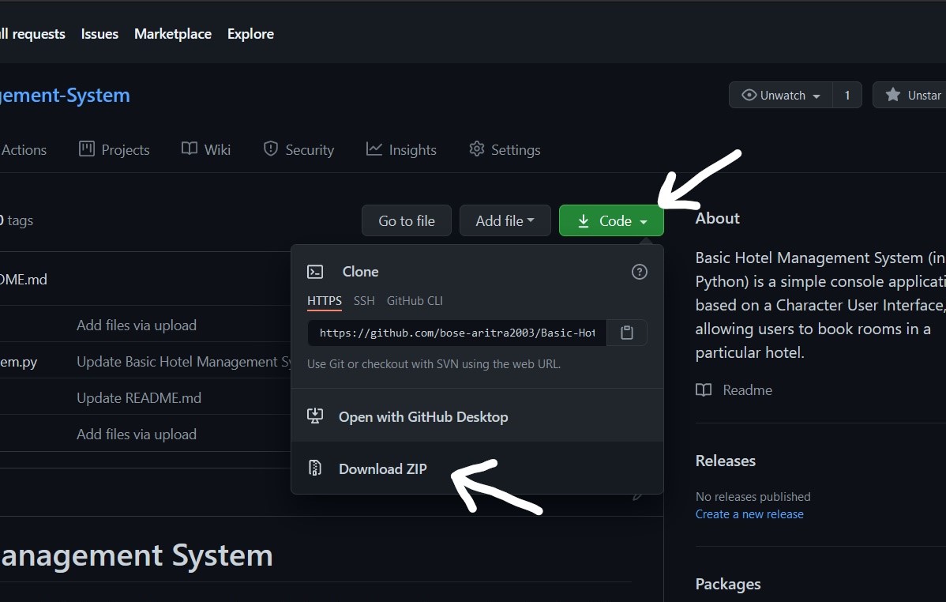Open the Management System .py file entry

(x=19, y=362)
